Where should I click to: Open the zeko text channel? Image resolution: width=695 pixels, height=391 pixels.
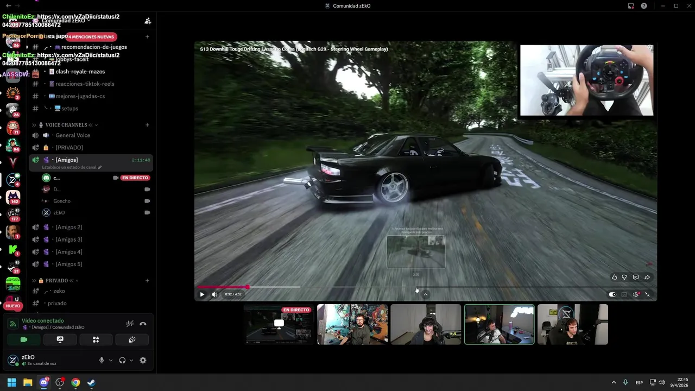pos(91,291)
